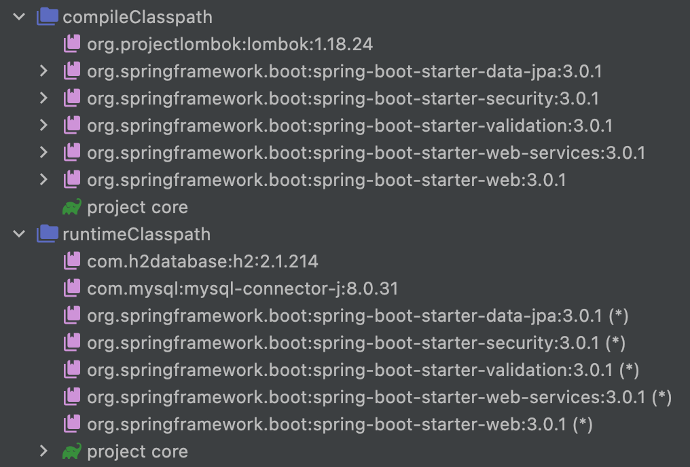
Task: Select org.projectlombok:lombok:1.18.24
Action: tap(230, 44)
